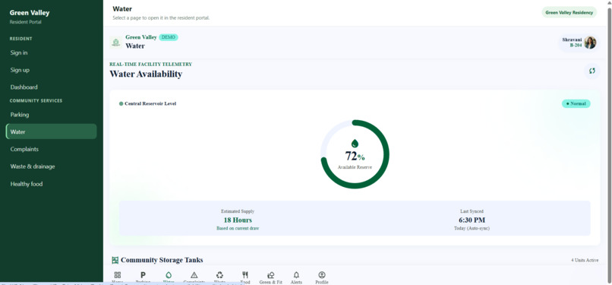Open Complaints in the sidebar
The width and height of the screenshot is (612, 285).
tap(51, 149)
